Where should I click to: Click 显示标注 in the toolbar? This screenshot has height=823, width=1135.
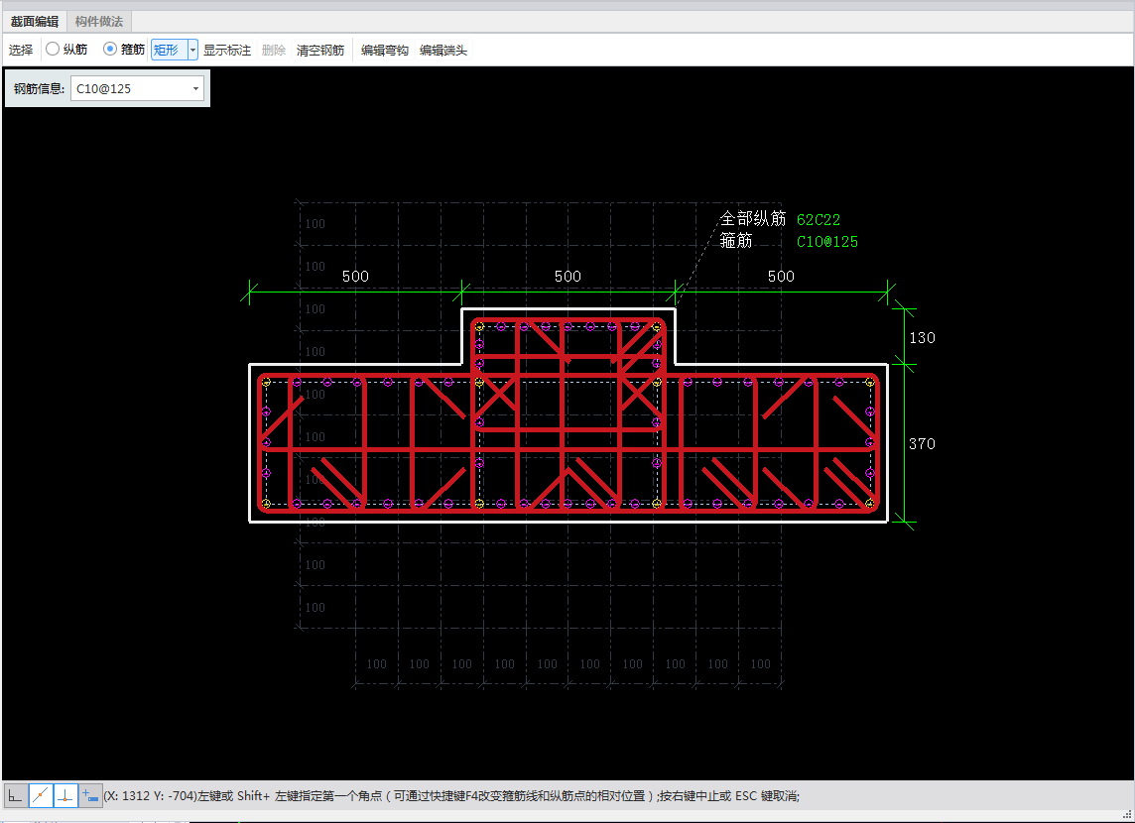[x=226, y=50]
